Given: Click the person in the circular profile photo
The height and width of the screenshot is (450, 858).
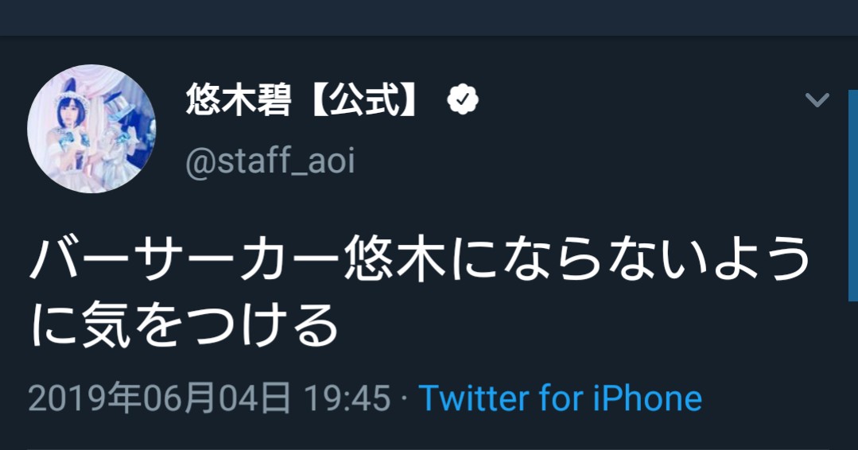Looking at the screenshot, I should click(69, 130).
